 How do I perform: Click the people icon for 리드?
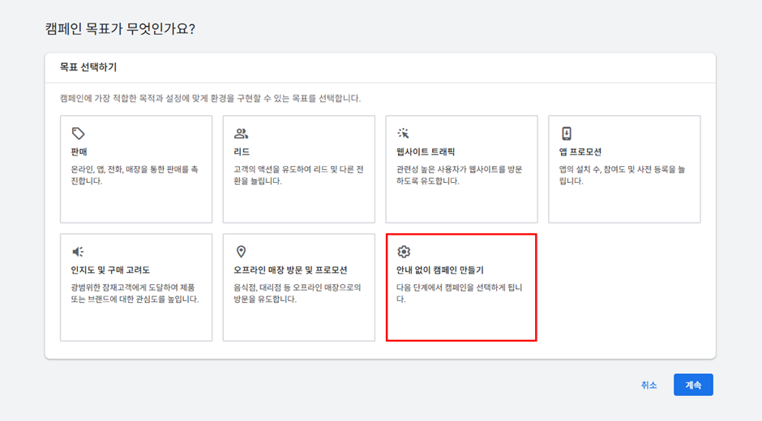(x=241, y=133)
